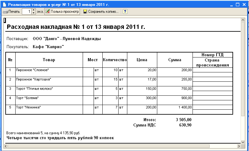The image size is (249, 151).
Task: Click the Страна происхождения header cell
Action: click(x=212, y=63)
